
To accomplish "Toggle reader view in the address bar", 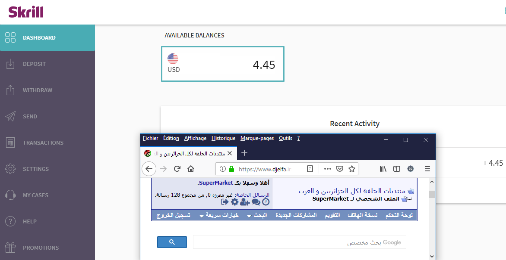I will coord(310,169).
